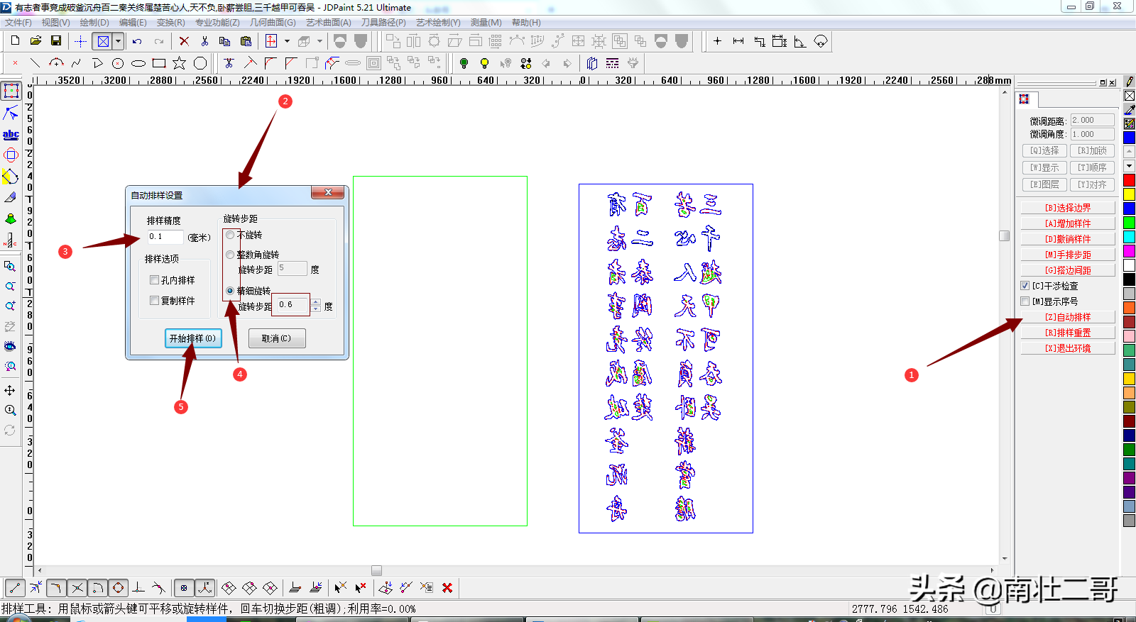
Task: Open the 文件(F) menu
Action: tap(18, 23)
